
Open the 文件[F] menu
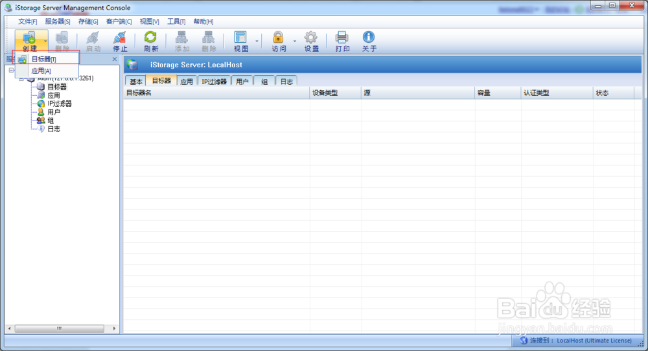(x=28, y=21)
